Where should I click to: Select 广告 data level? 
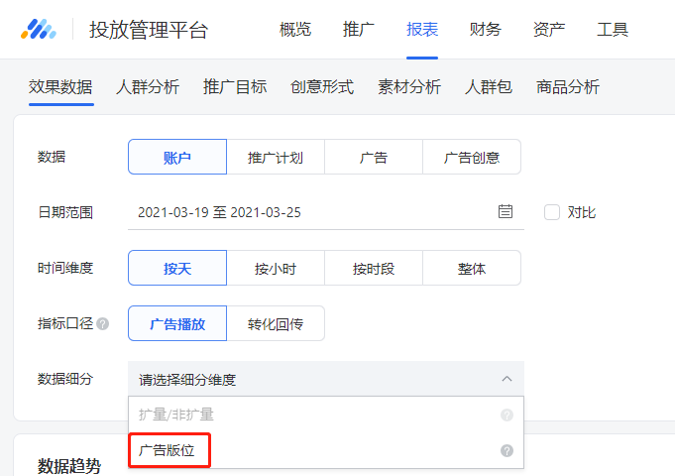click(374, 157)
